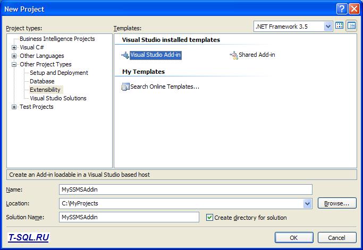363x250 pixels.
Task: Select Setup and Deployment project type
Action: [x=59, y=73]
